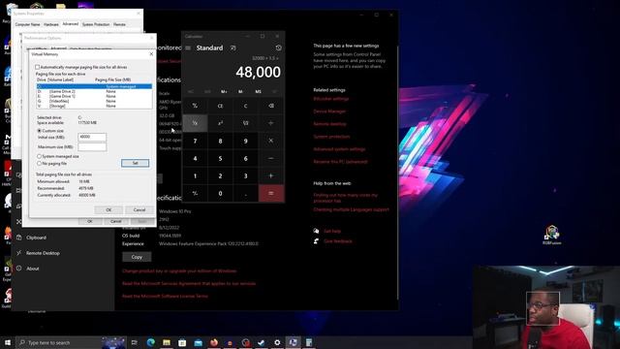
Task: Open Remote tab in System Properties
Action: 119,24
